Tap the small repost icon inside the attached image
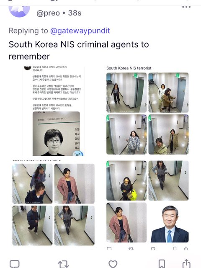201x268 pixels. 131,248
